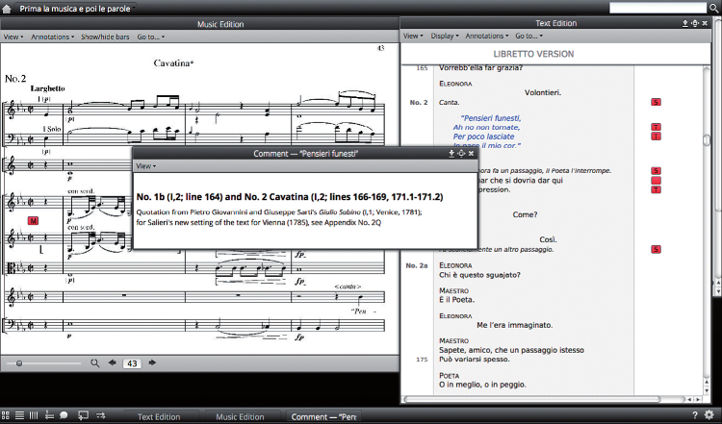Switch to Music Edition taskbar tab

click(240, 416)
